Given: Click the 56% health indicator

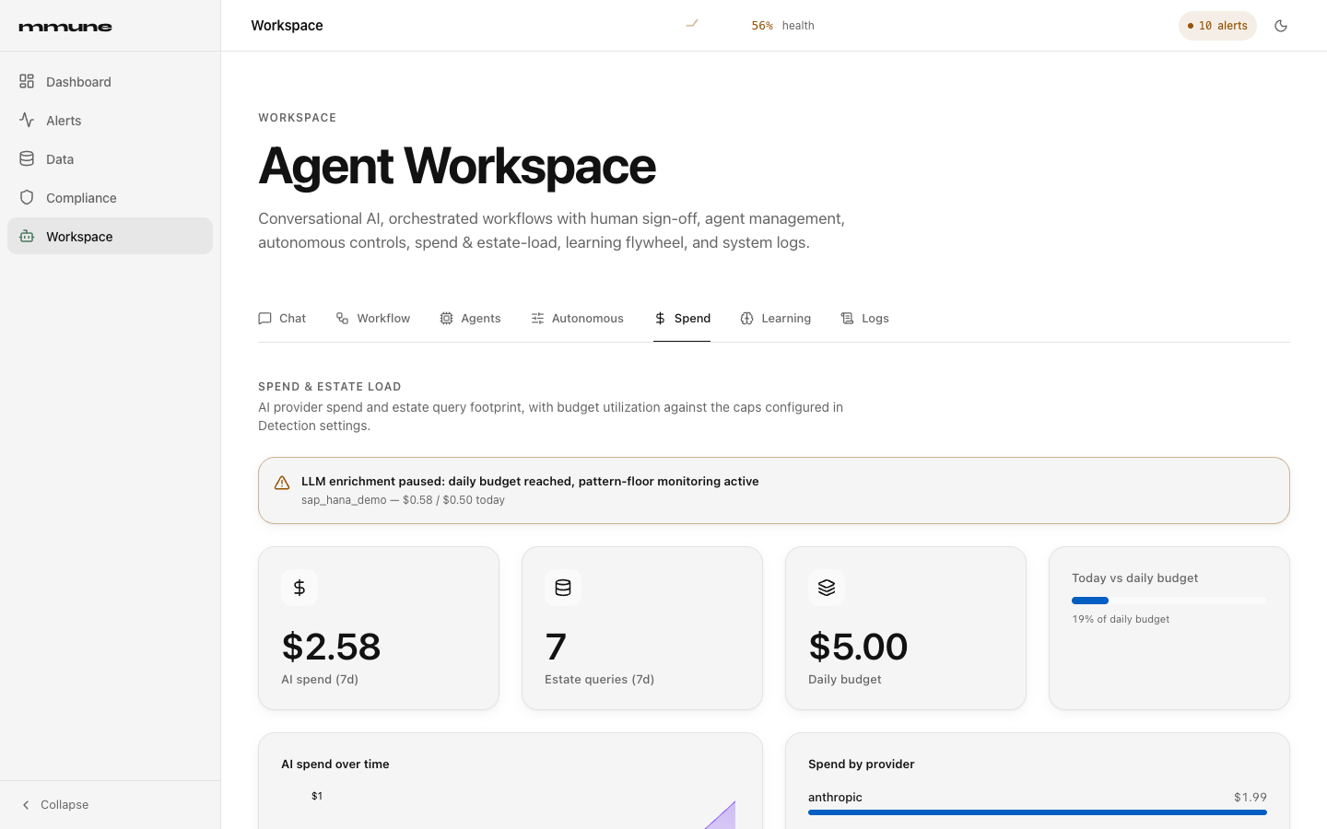Looking at the screenshot, I should (782, 26).
